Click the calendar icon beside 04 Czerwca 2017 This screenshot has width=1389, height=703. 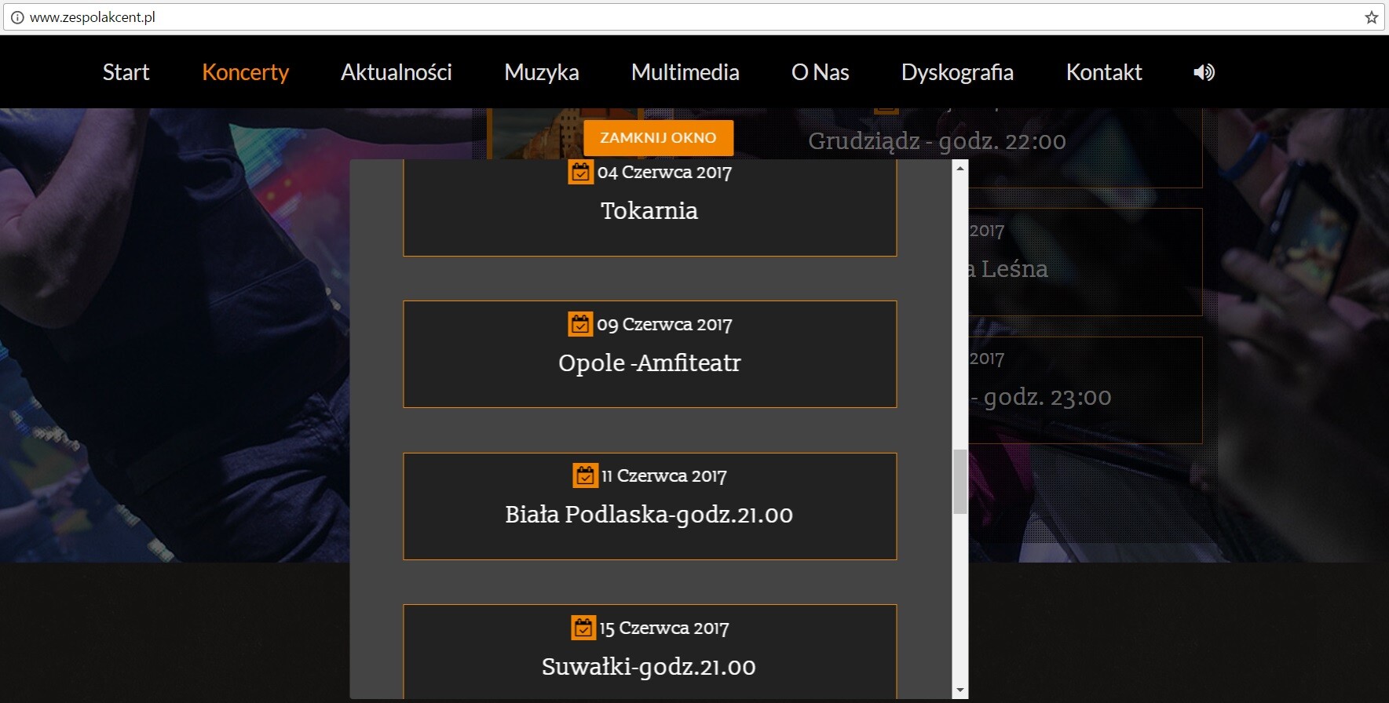580,172
